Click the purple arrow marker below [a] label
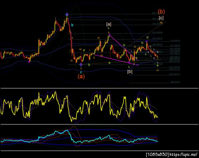This screenshot has height=158, width=199. coord(109,35)
